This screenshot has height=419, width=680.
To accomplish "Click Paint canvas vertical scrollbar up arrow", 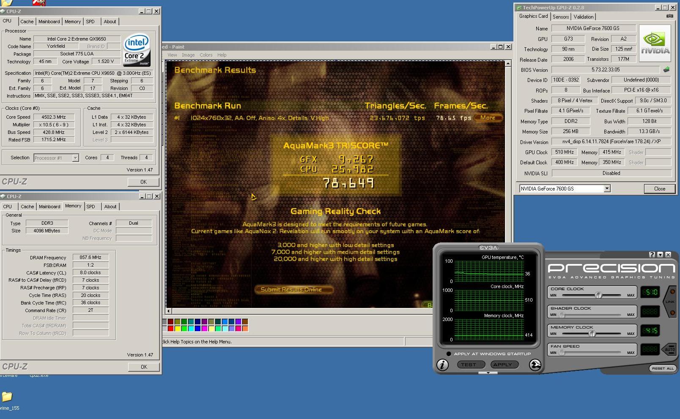I will 508,64.
